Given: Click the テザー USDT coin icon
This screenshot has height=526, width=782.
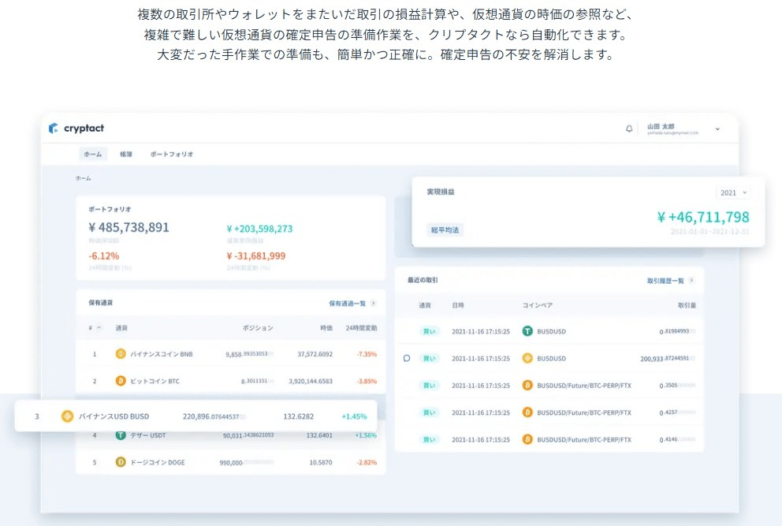Looking at the screenshot, I should 121,435.
